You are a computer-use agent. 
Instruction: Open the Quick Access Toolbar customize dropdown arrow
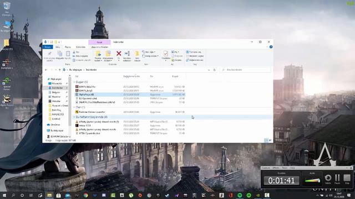[59, 42]
